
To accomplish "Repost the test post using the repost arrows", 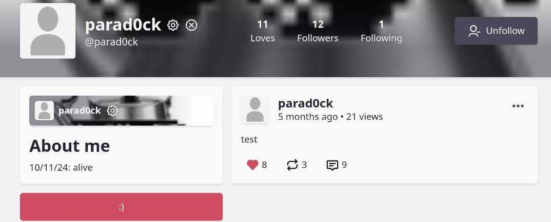I will [292, 165].
